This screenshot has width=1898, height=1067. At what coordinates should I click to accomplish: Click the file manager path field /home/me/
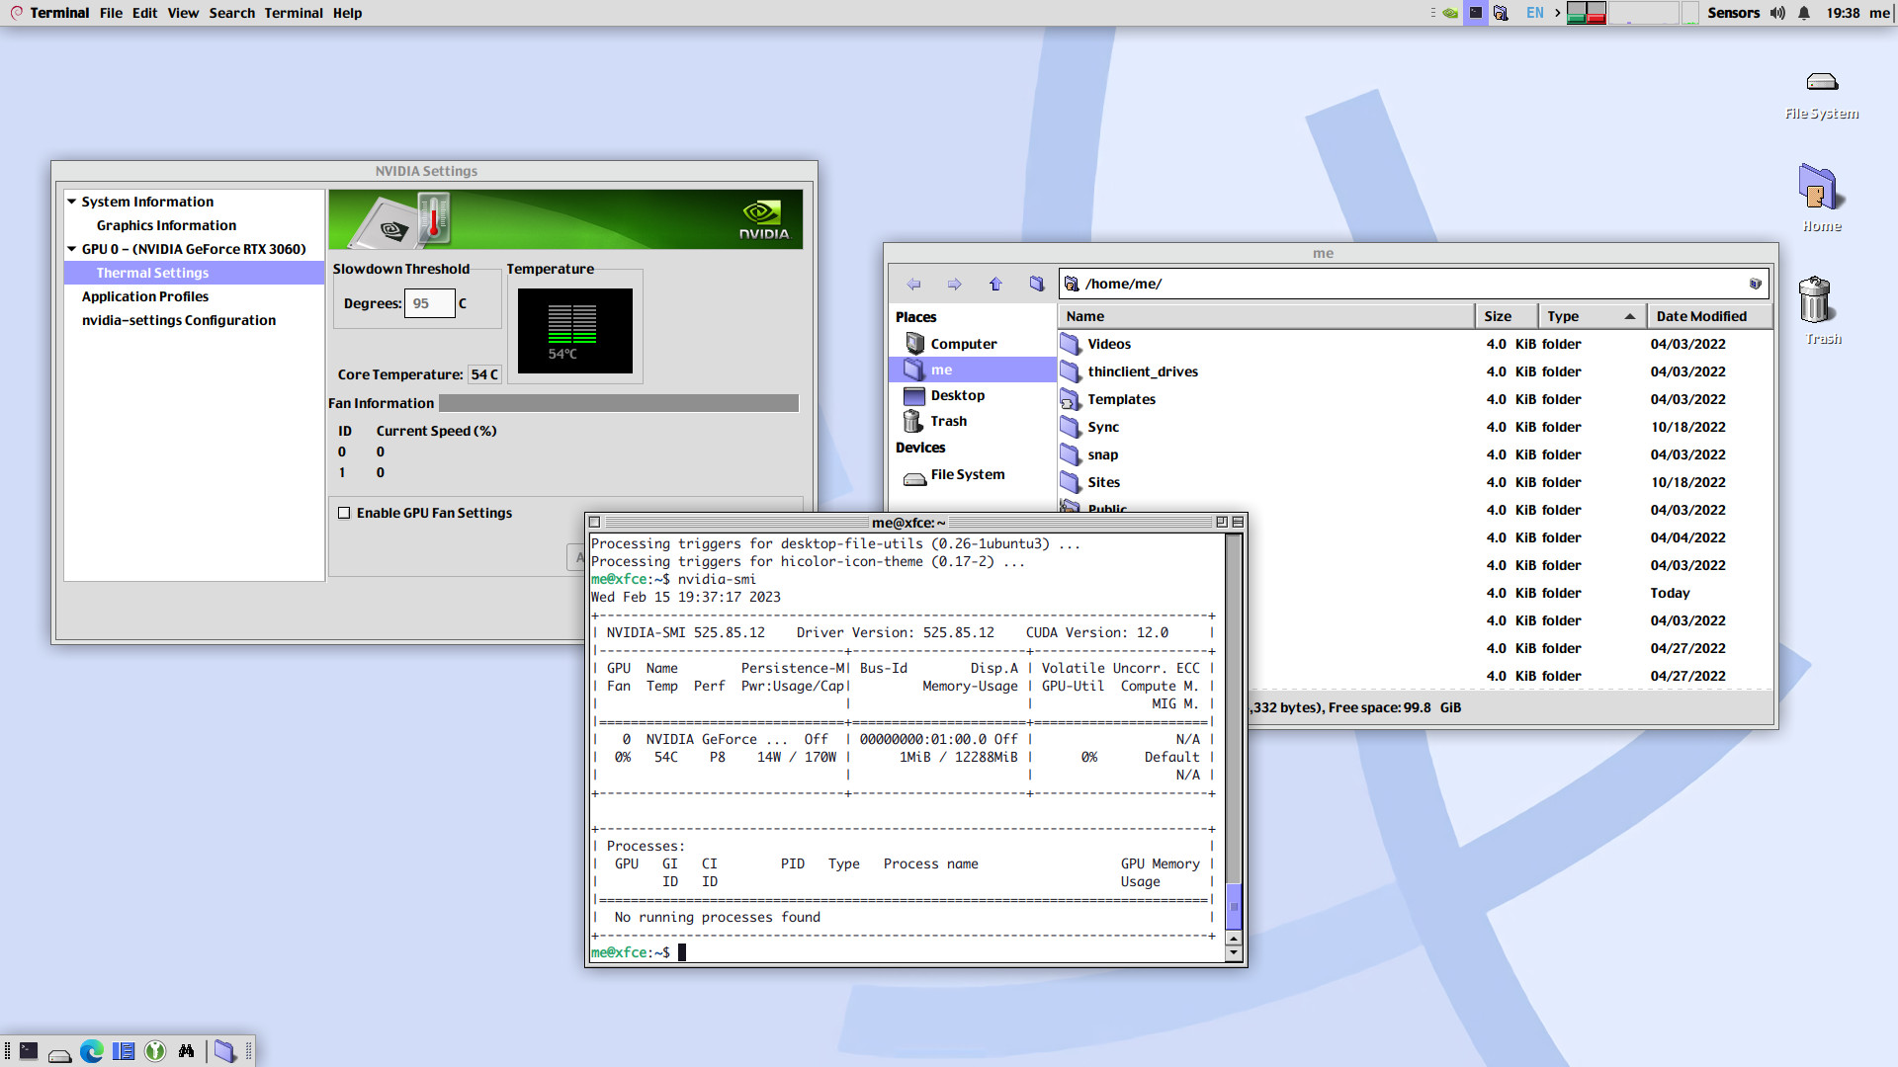[1413, 285]
